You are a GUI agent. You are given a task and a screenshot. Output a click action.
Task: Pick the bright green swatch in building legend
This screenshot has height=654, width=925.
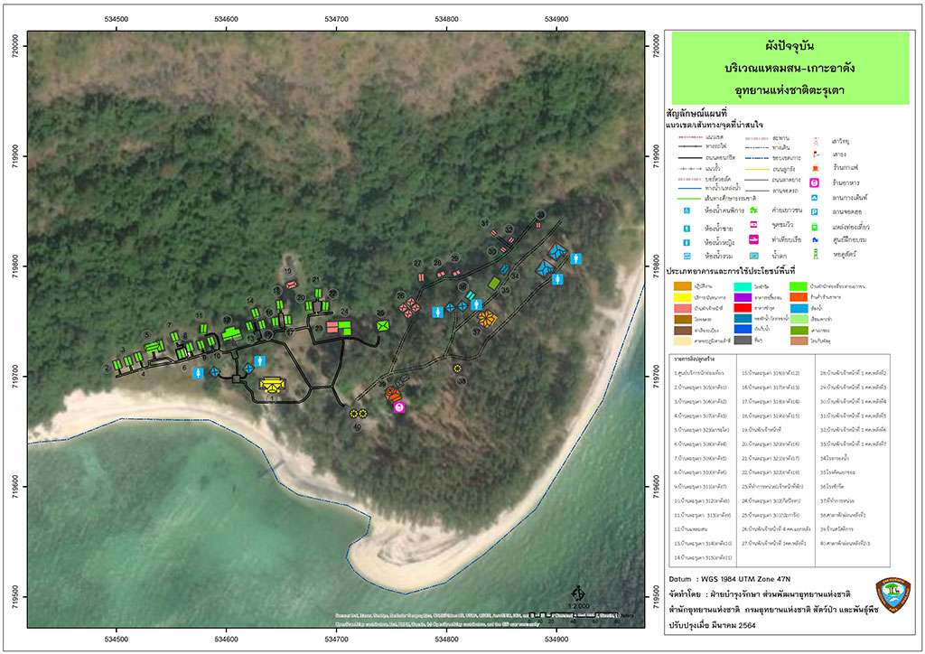pyautogui.click(x=799, y=286)
